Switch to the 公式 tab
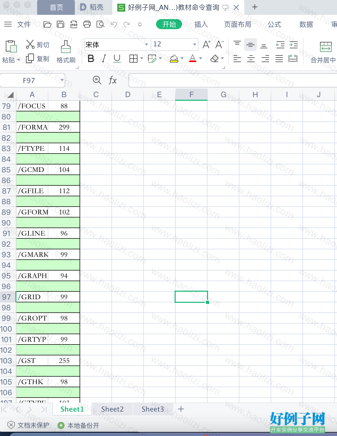 [x=274, y=24]
